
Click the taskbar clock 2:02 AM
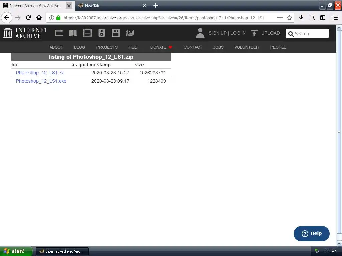pos(330,251)
